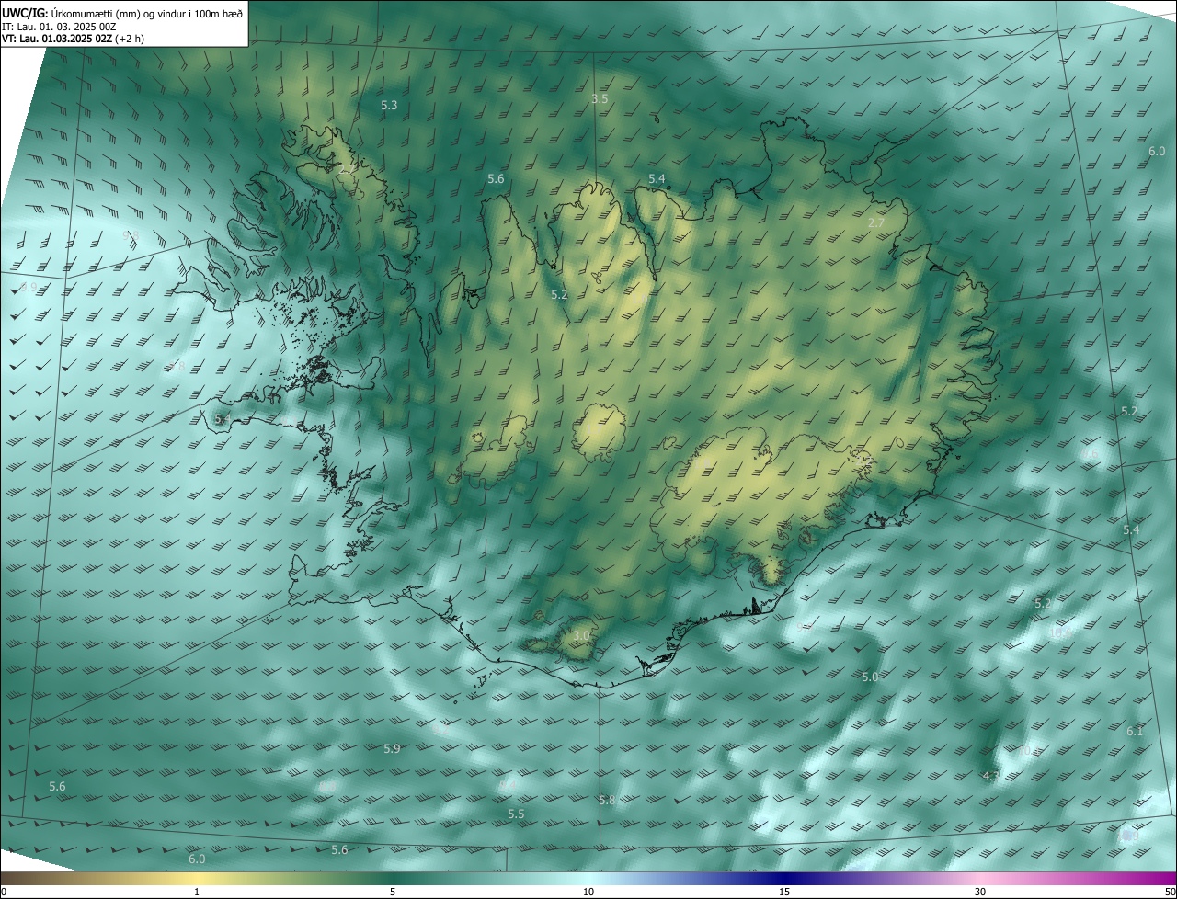Click the 1 tick label on the color scale
The image size is (1177, 899).
[x=197, y=892]
